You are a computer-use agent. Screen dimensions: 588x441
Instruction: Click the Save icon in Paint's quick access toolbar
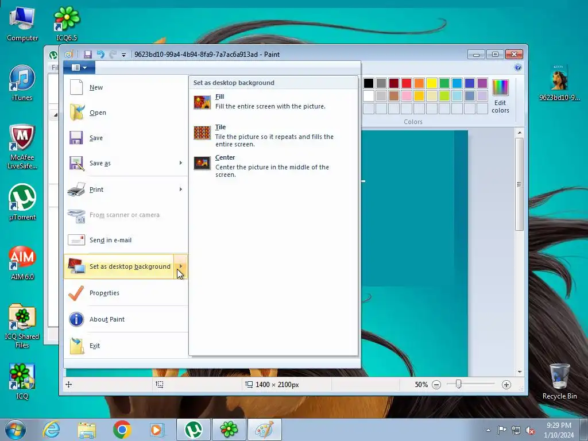click(x=88, y=55)
